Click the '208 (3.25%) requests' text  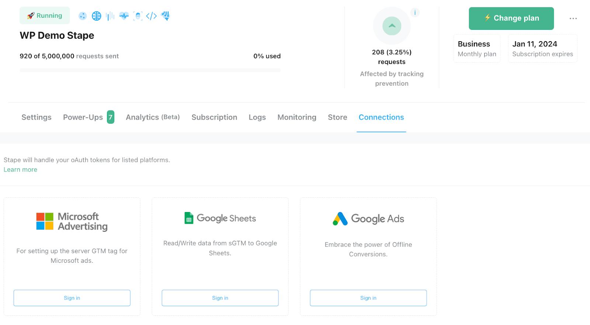point(392,57)
